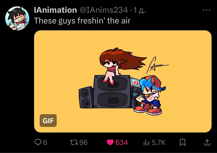Share the tweet using upload arrow icon

[207, 142]
